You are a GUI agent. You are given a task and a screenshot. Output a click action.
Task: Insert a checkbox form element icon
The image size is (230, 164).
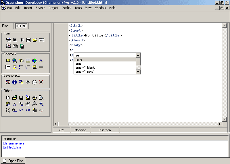15,40
